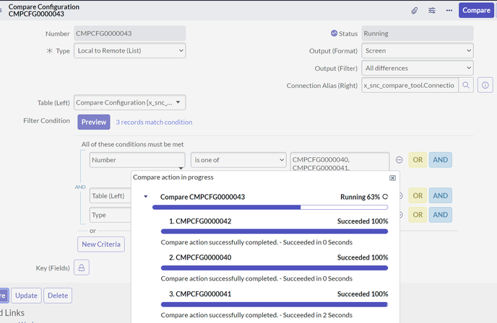Click the paperclip attachments icon
This screenshot has height=323, width=497.
tap(415, 11)
